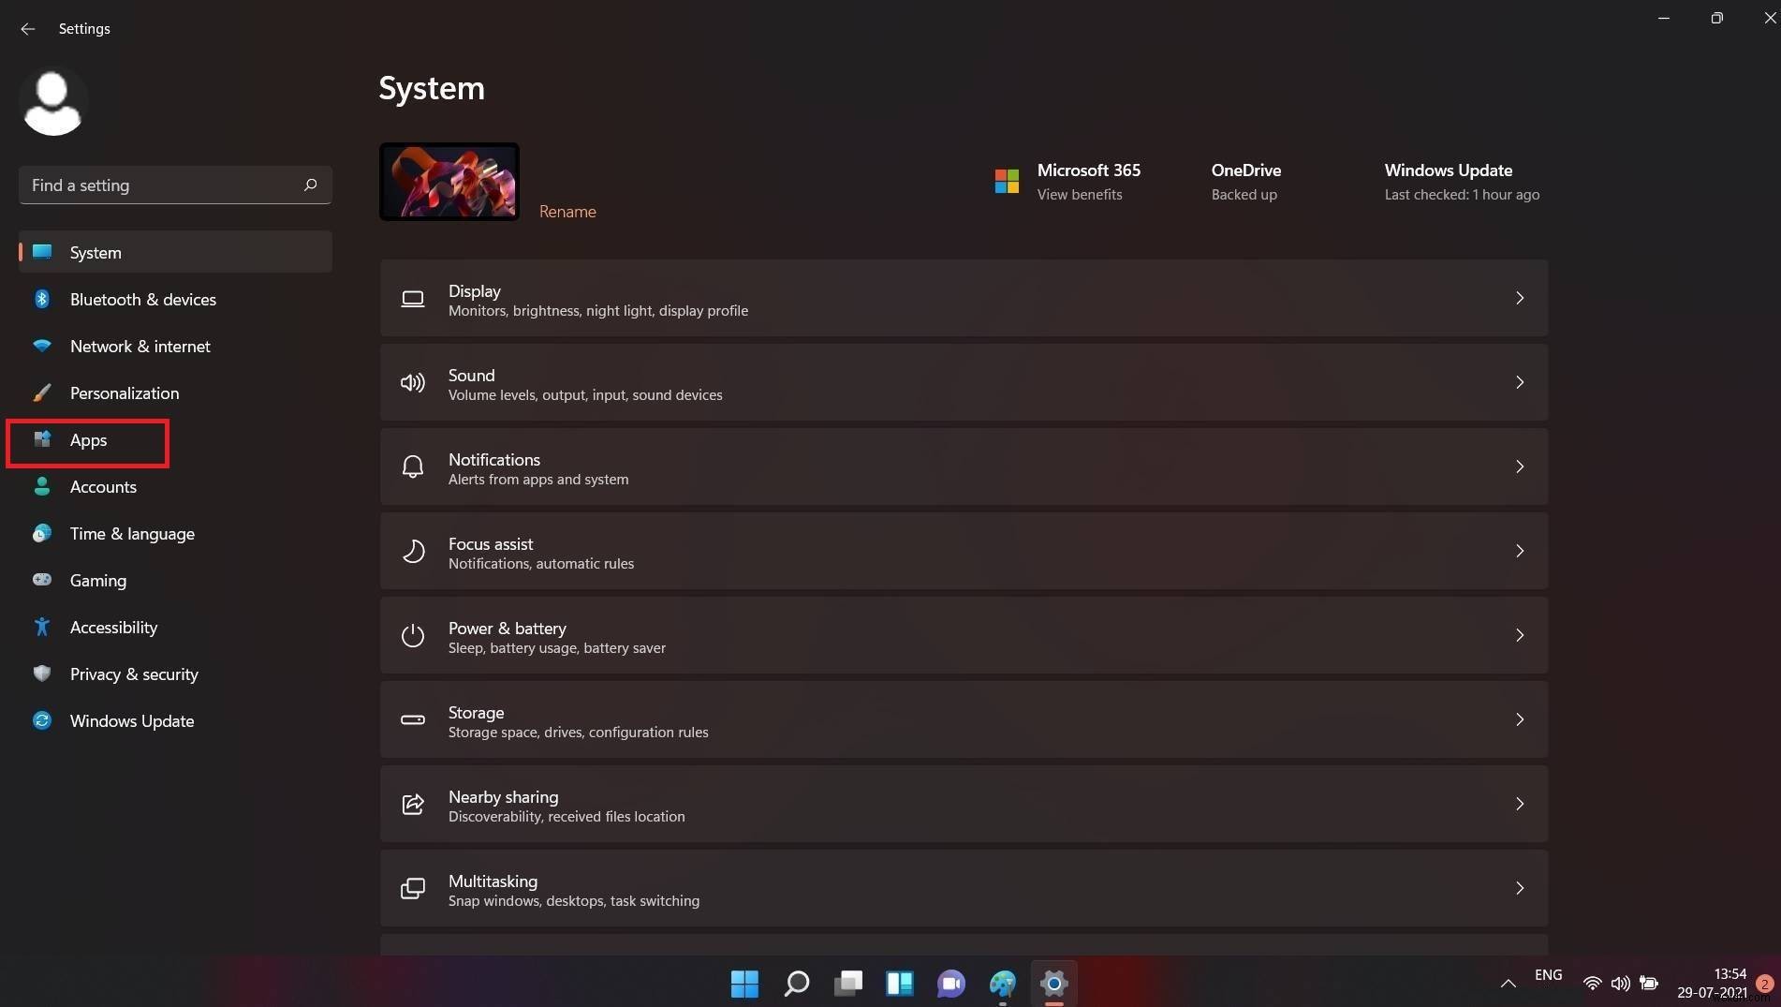Viewport: 1781px width, 1007px height.
Task: Switch to Personalization settings
Action: pyautogui.click(x=125, y=392)
